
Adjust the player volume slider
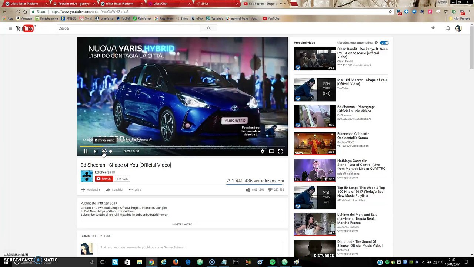(115, 151)
